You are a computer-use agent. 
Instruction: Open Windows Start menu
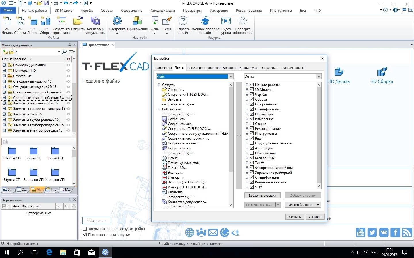coord(7,252)
